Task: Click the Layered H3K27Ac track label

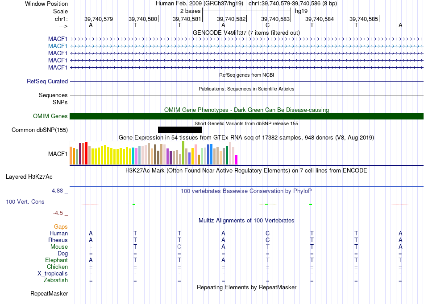Action: point(29,177)
